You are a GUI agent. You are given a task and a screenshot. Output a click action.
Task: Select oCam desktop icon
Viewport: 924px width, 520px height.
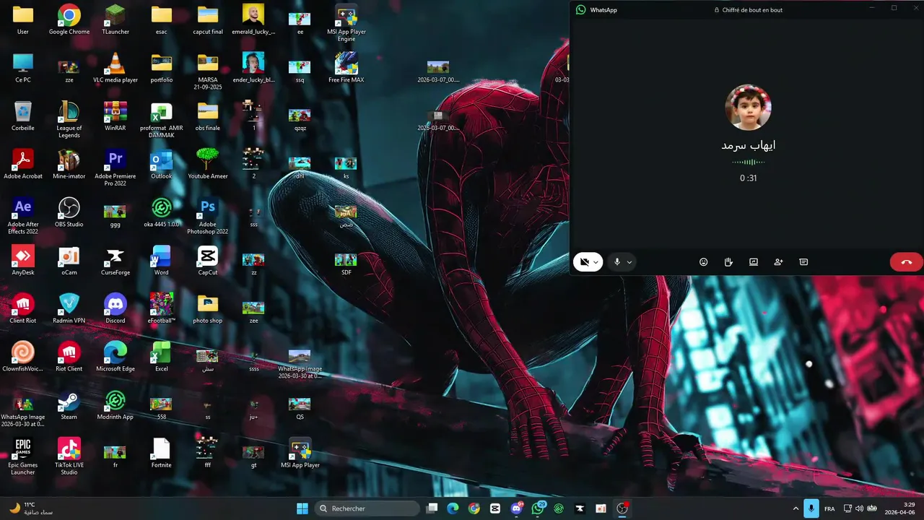click(69, 260)
